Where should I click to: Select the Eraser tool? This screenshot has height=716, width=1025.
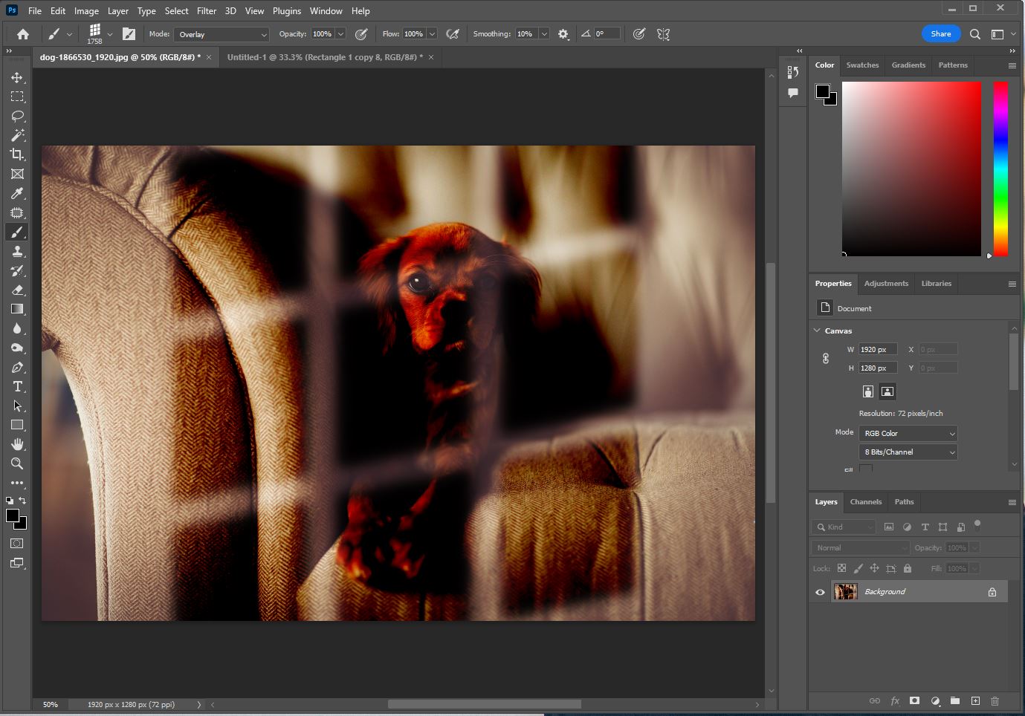[x=17, y=290]
